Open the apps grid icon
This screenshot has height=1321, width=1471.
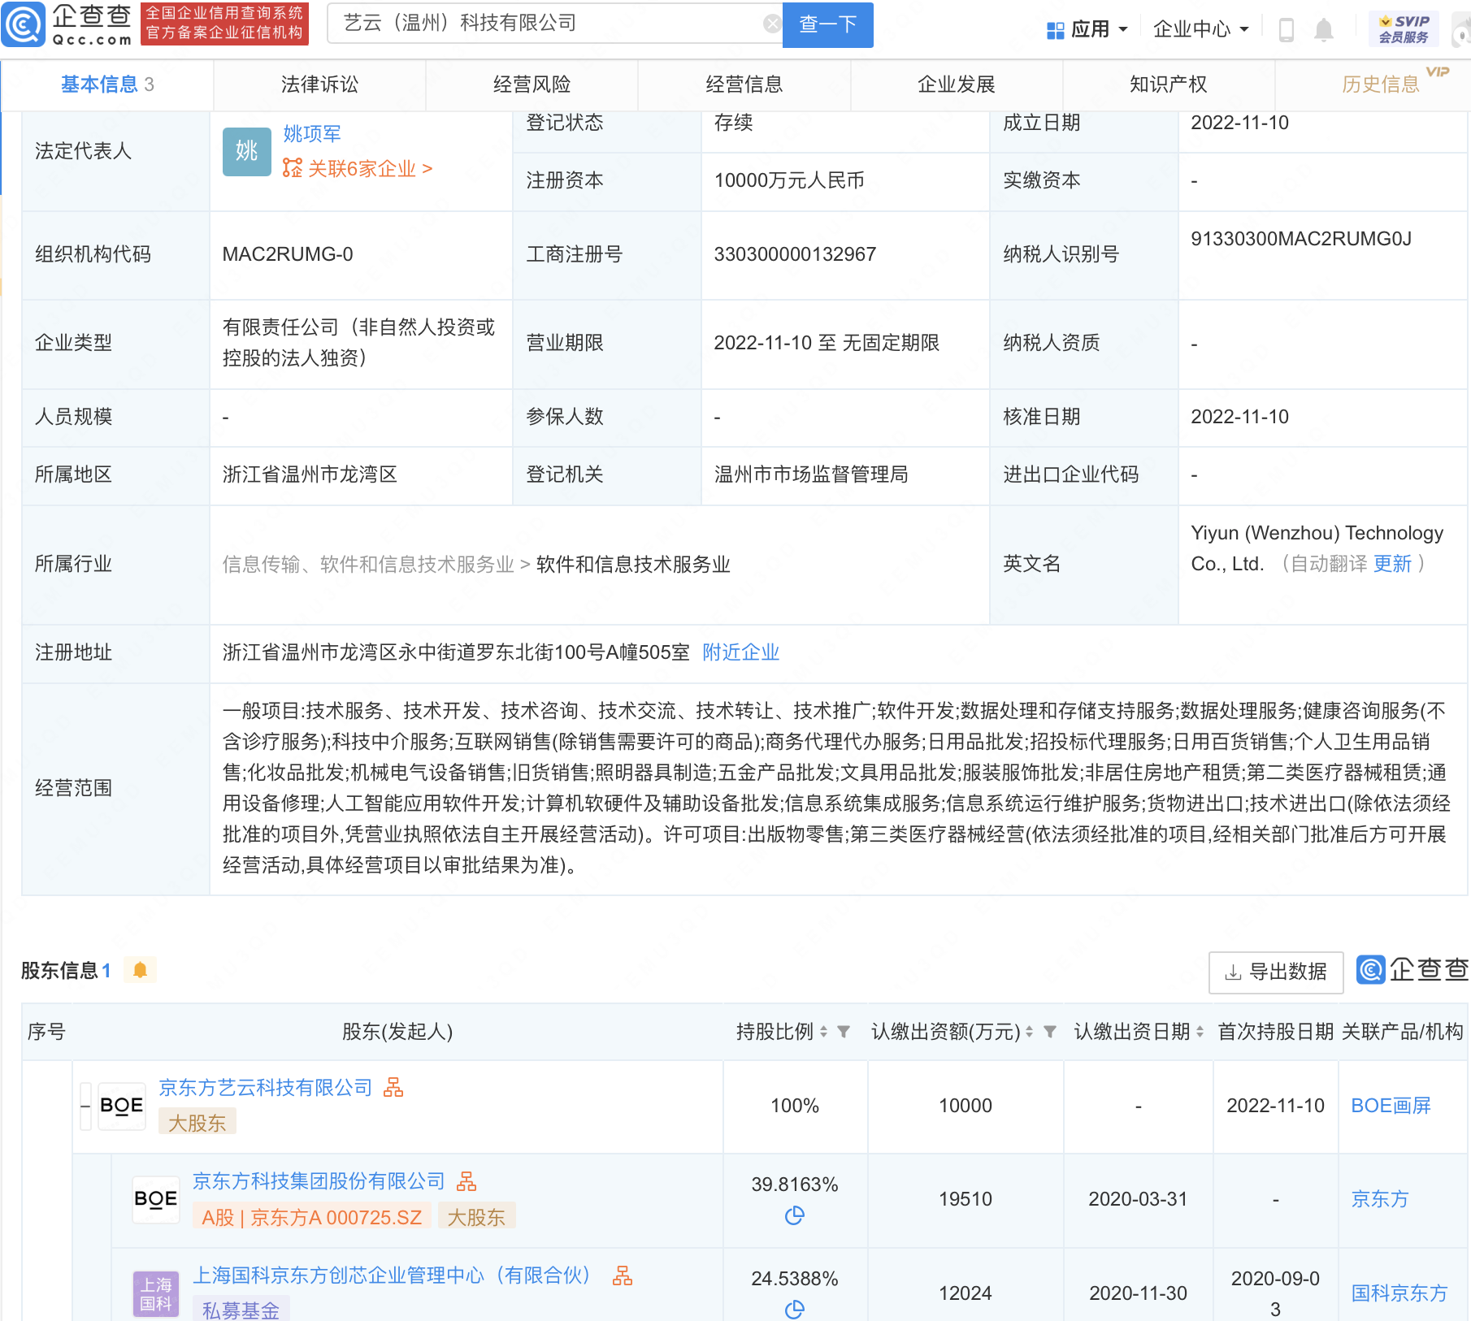tap(1055, 30)
